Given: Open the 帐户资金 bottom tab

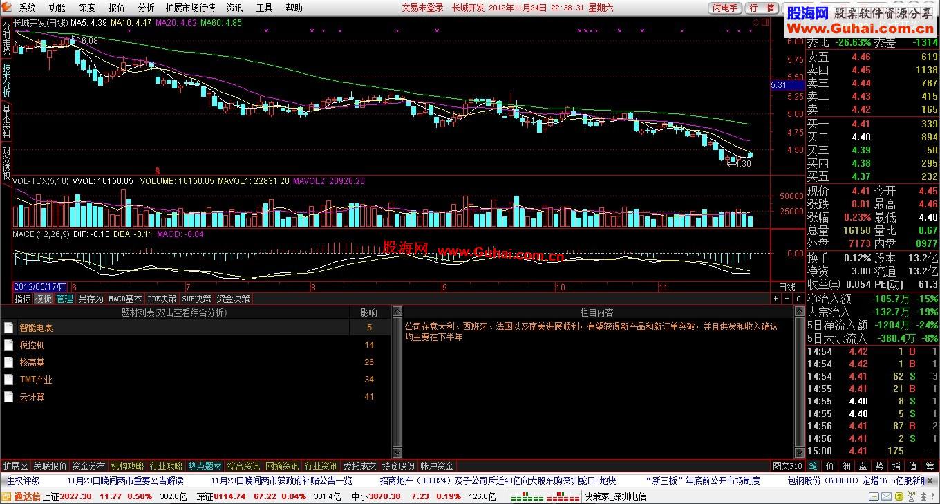Looking at the screenshot, I should point(437,466).
